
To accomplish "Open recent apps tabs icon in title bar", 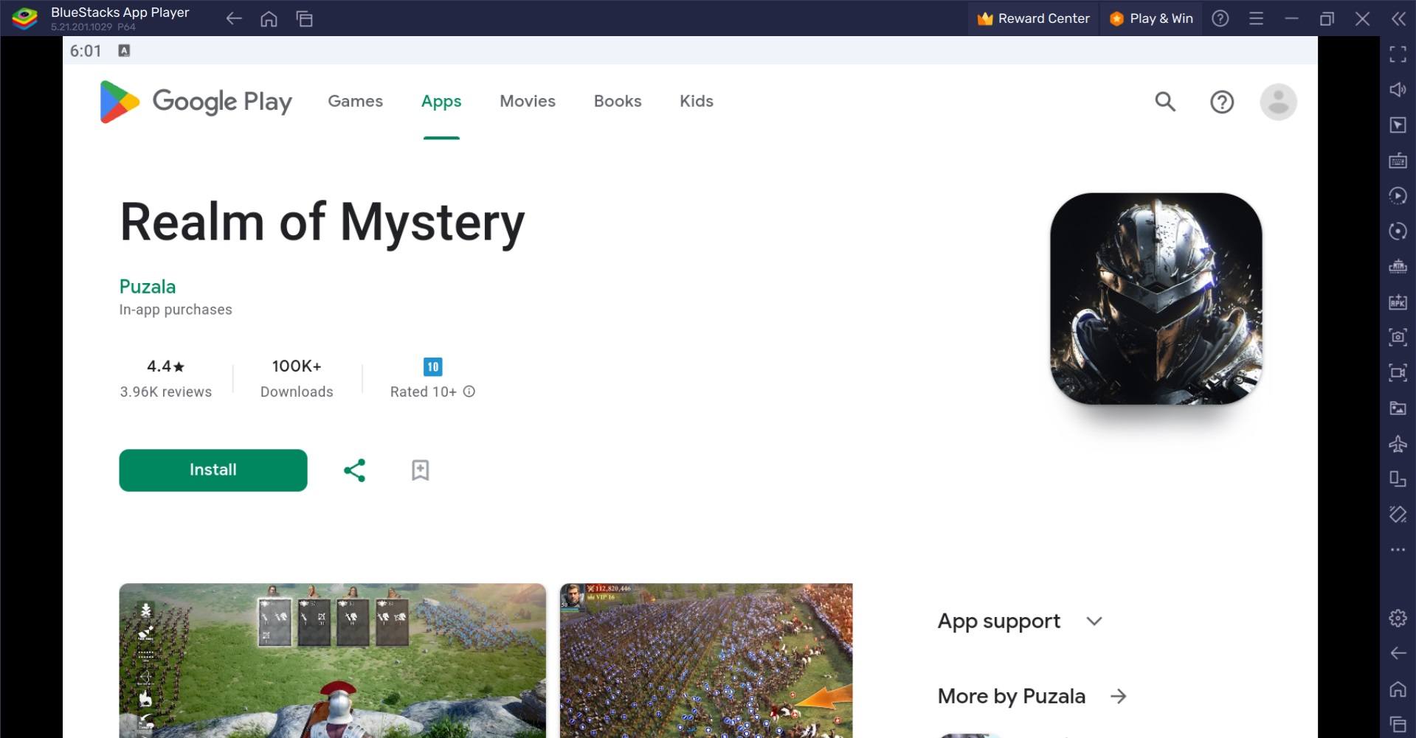I will pyautogui.click(x=304, y=18).
